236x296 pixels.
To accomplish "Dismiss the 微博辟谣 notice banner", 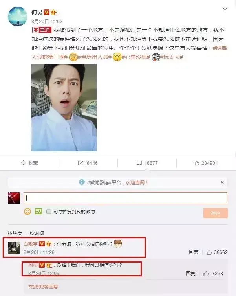I will 222,182.
